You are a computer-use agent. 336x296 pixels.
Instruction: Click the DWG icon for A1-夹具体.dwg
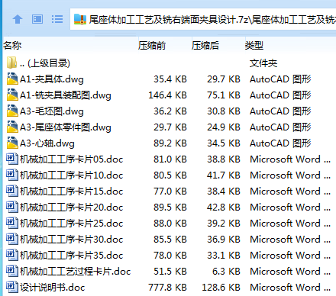[x=12, y=79]
